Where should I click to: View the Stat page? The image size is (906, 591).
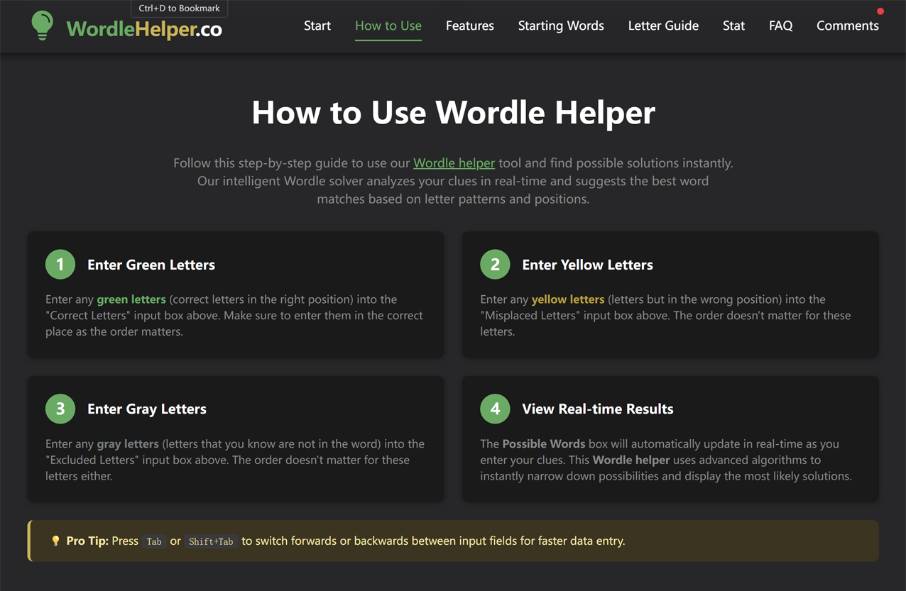(x=733, y=26)
